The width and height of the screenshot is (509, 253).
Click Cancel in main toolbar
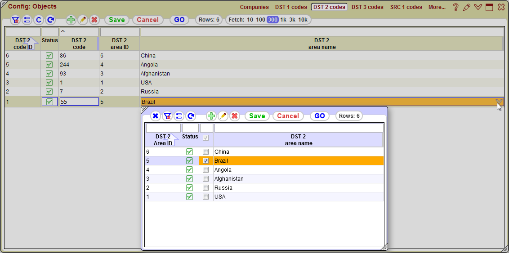(147, 20)
